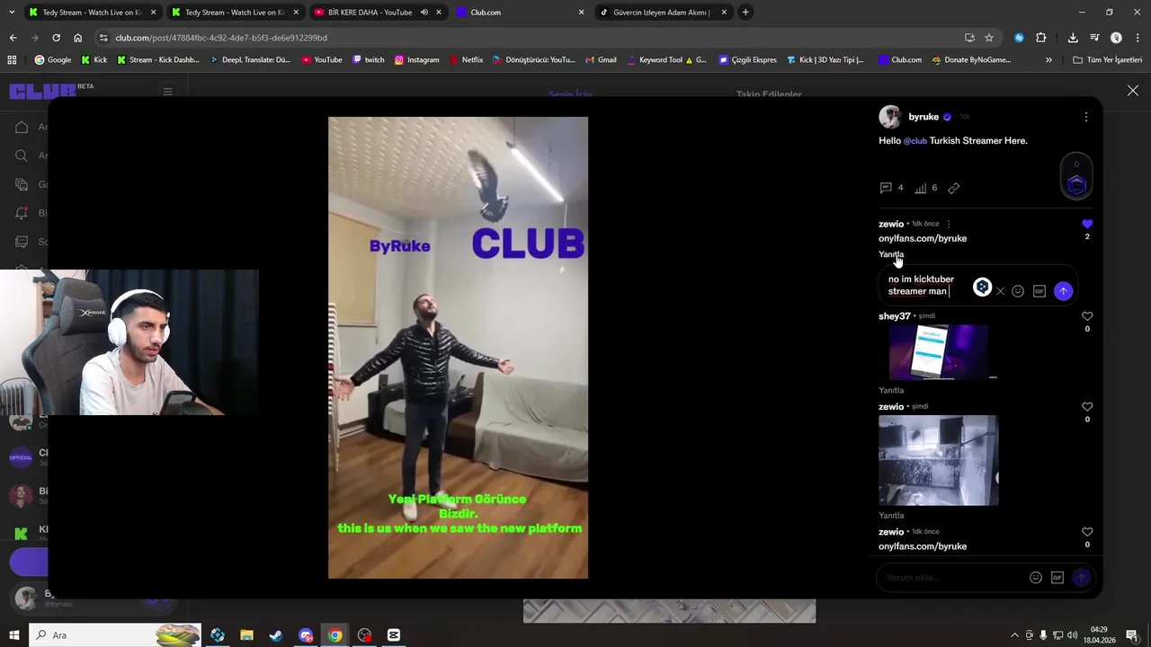The height and width of the screenshot is (647, 1151).
Task: Open shey37's attached image thumbnail
Action: pyautogui.click(x=939, y=352)
